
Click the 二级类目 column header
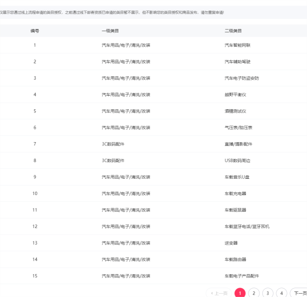(x=233, y=31)
